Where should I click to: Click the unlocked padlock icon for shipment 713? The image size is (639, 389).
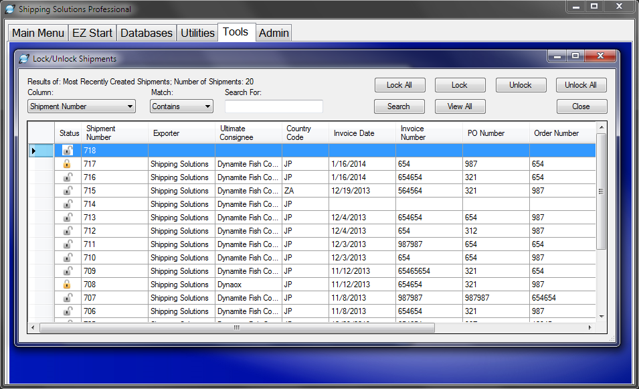click(x=67, y=218)
